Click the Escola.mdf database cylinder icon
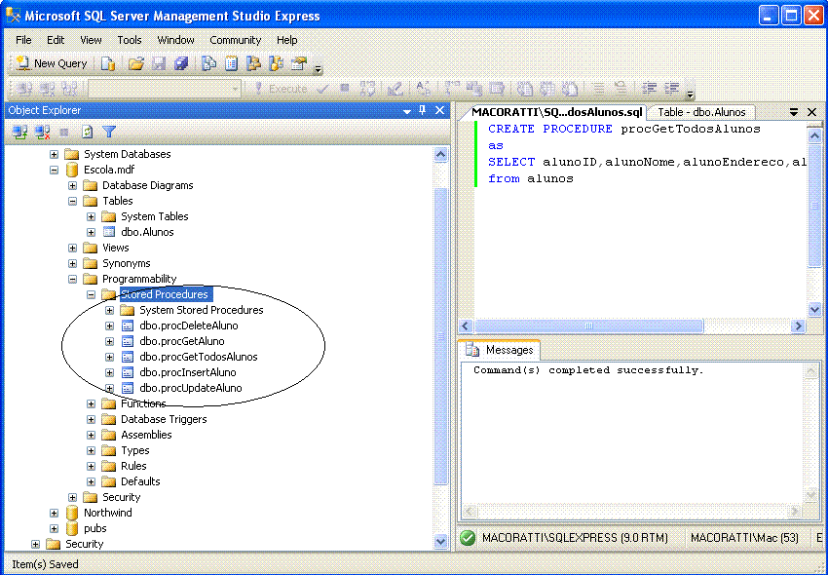This screenshot has width=828, height=575. point(72,170)
